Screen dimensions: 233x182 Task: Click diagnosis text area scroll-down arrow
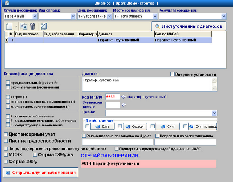pyautogui.click(x=214, y=89)
